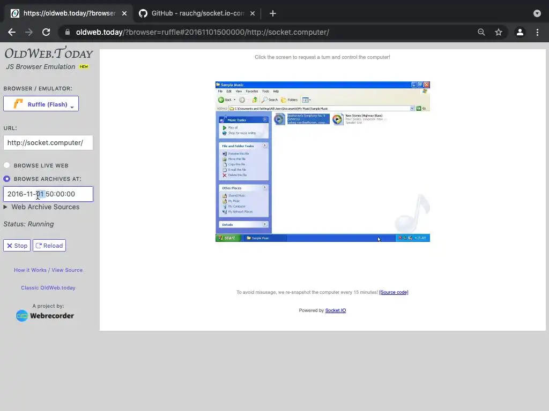Click the archive date-time field
Screen dimensions: 549x411
(48, 194)
